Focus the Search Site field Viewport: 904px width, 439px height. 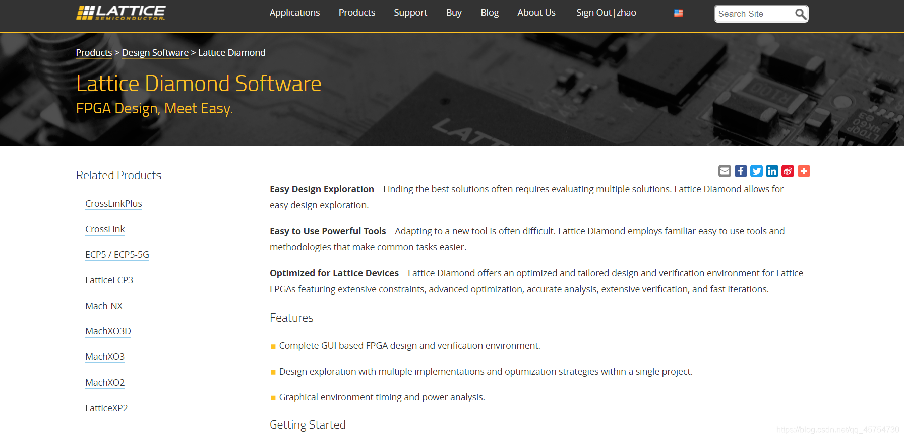tap(755, 14)
